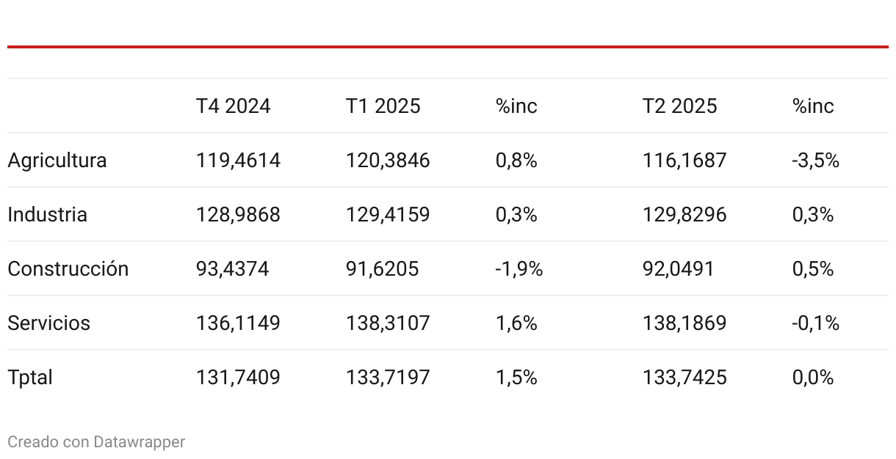896x459 pixels.
Task: Click the 138,1869 Servicios value
Action: tap(684, 323)
